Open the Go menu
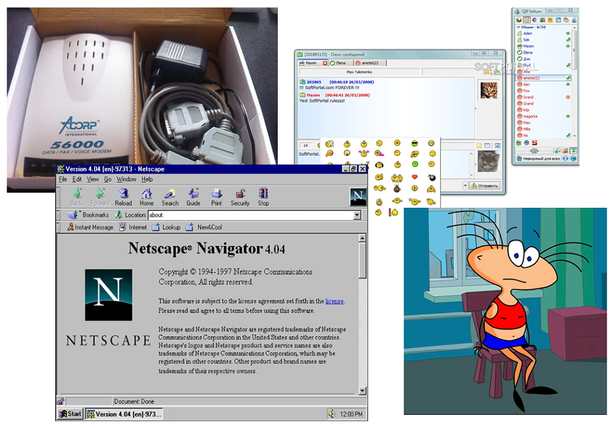This screenshot has width=612, height=428. pos(108,179)
